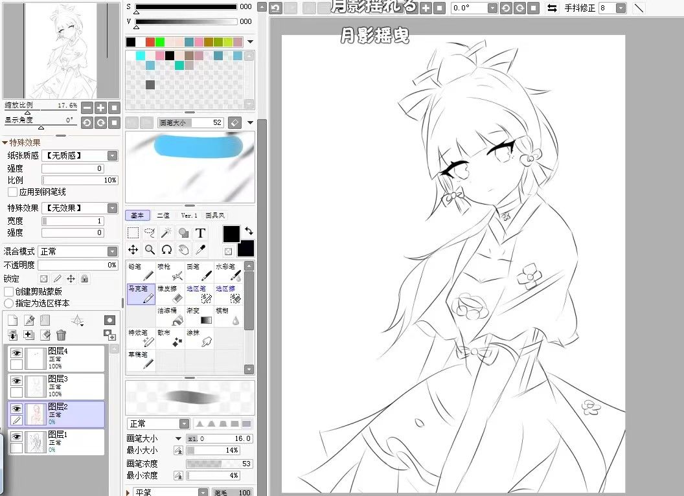
Task: Select the rotate view tool
Action: [166, 249]
